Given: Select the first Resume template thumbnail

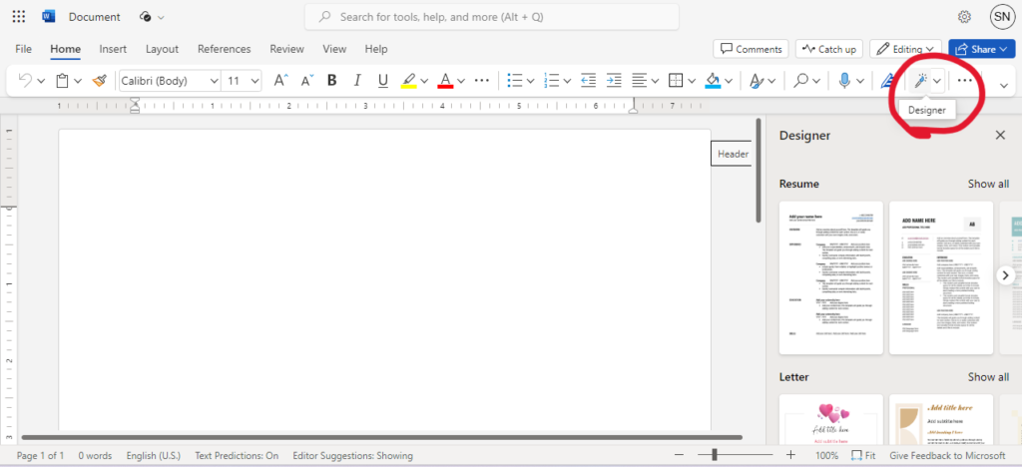Looking at the screenshot, I should [831, 277].
